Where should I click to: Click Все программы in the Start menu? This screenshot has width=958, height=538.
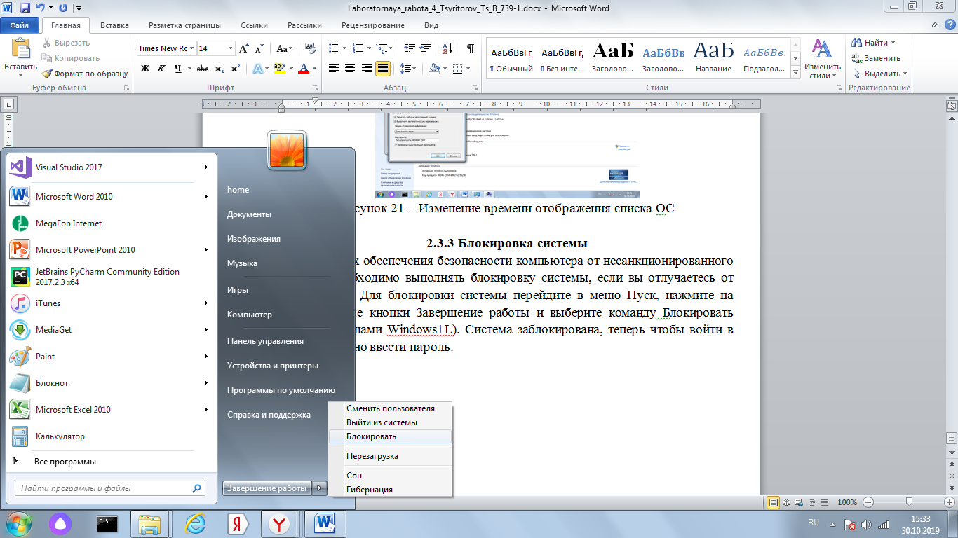[x=65, y=462]
